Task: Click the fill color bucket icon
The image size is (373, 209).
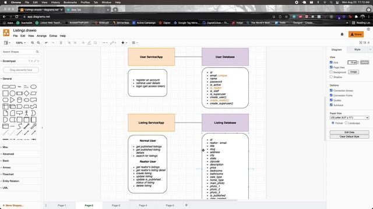Action: 83,42
